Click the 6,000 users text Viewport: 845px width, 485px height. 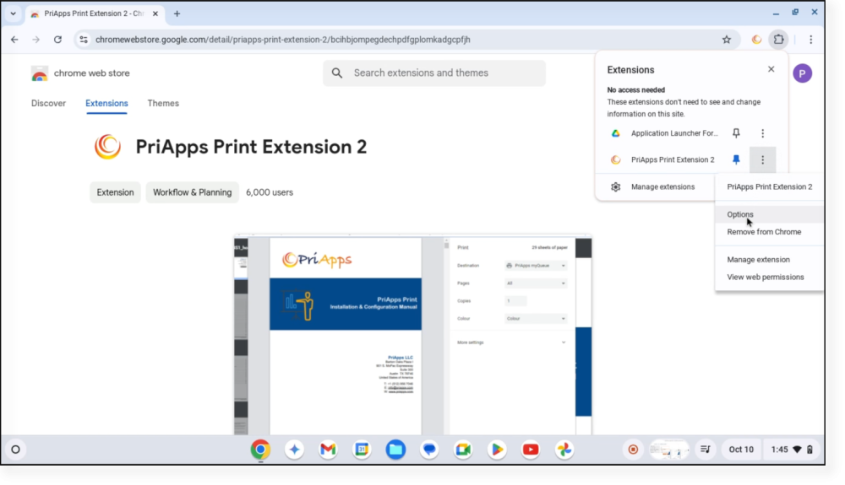pos(270,192)
